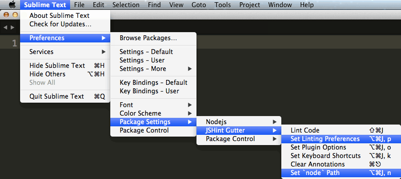
Task: Click line 1 in the editor gutter
Action: (x=15, y=43)
